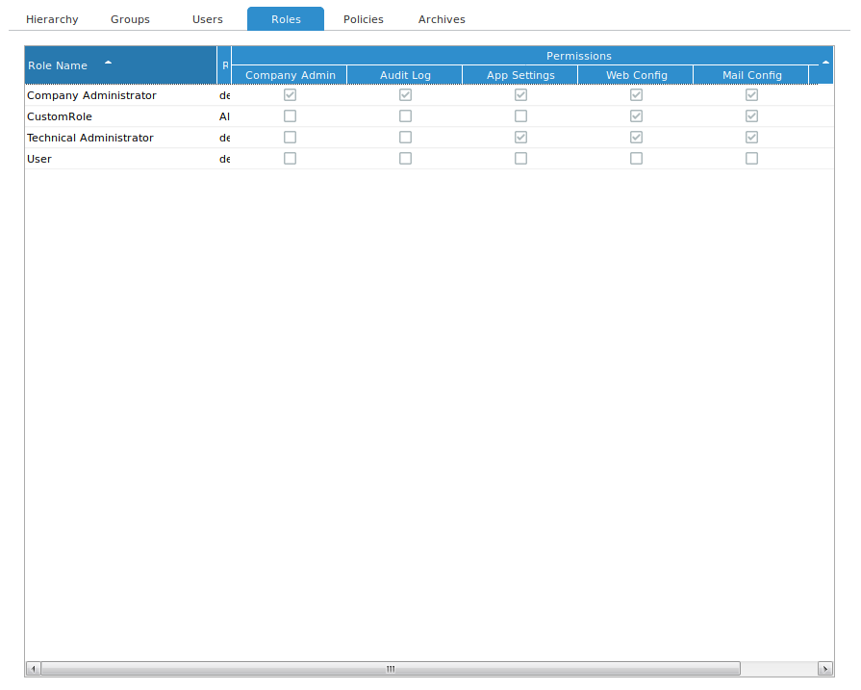Click the Company Admin column header
This screenshot has height=690, width=861.
[x=290, y=74]
